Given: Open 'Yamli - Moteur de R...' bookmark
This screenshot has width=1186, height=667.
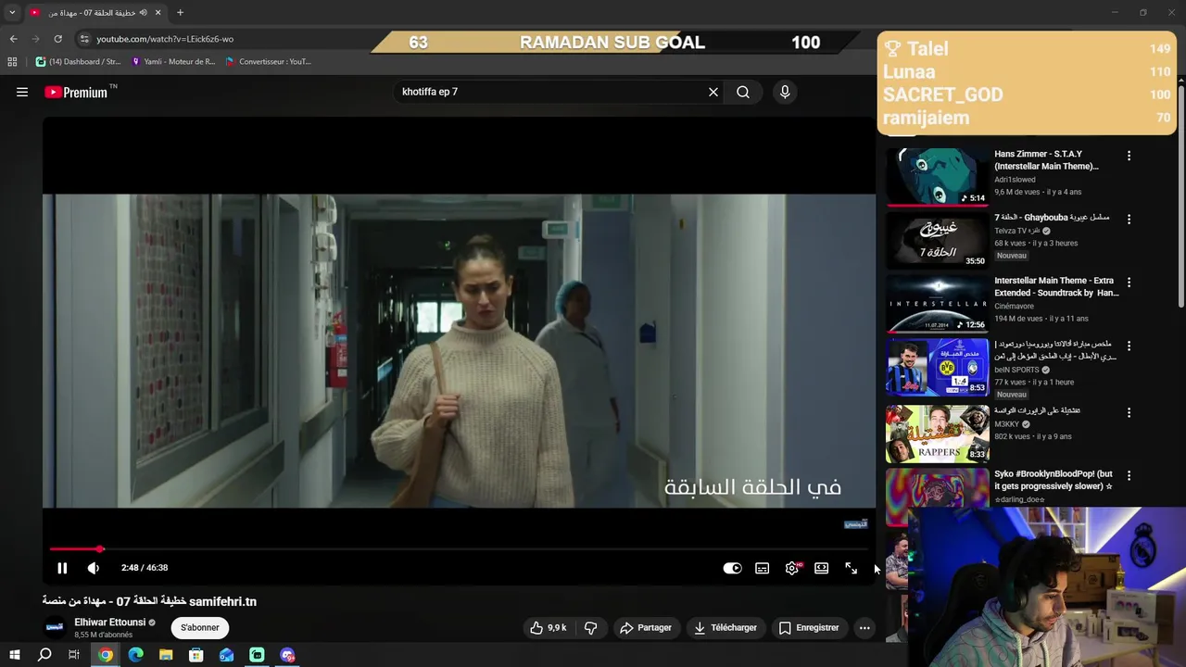Looking at the screenshot, I should (x=173, y=62).
